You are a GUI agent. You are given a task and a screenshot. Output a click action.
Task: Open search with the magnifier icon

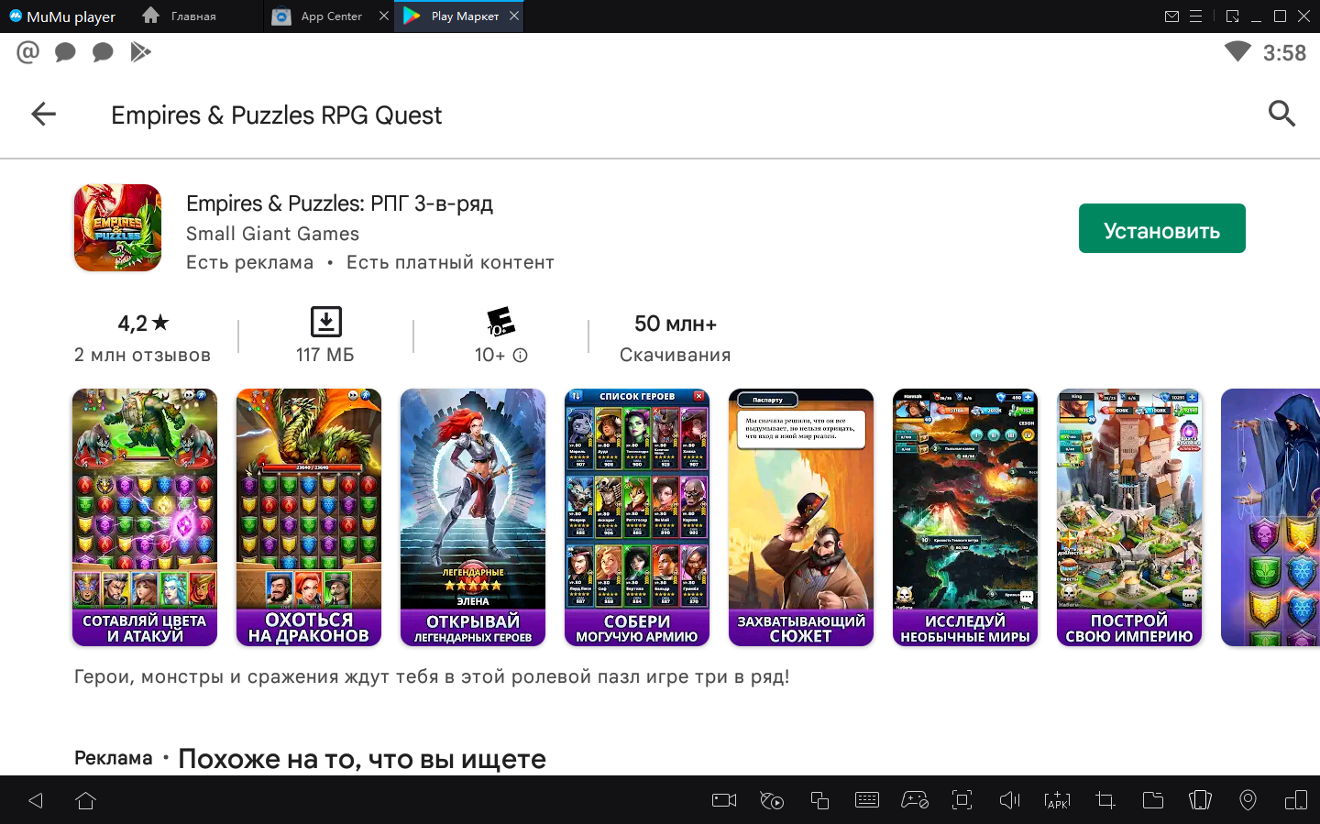1281,114
